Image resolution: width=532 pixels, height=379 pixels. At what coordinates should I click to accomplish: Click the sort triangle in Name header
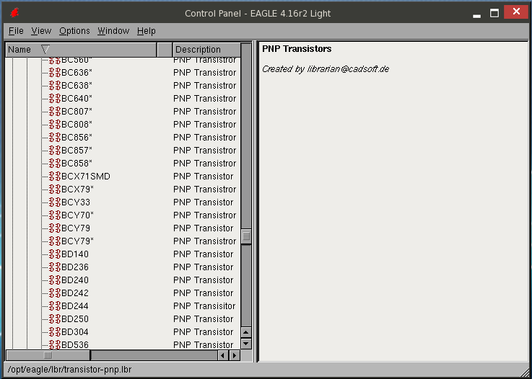[x=45, y=50]
